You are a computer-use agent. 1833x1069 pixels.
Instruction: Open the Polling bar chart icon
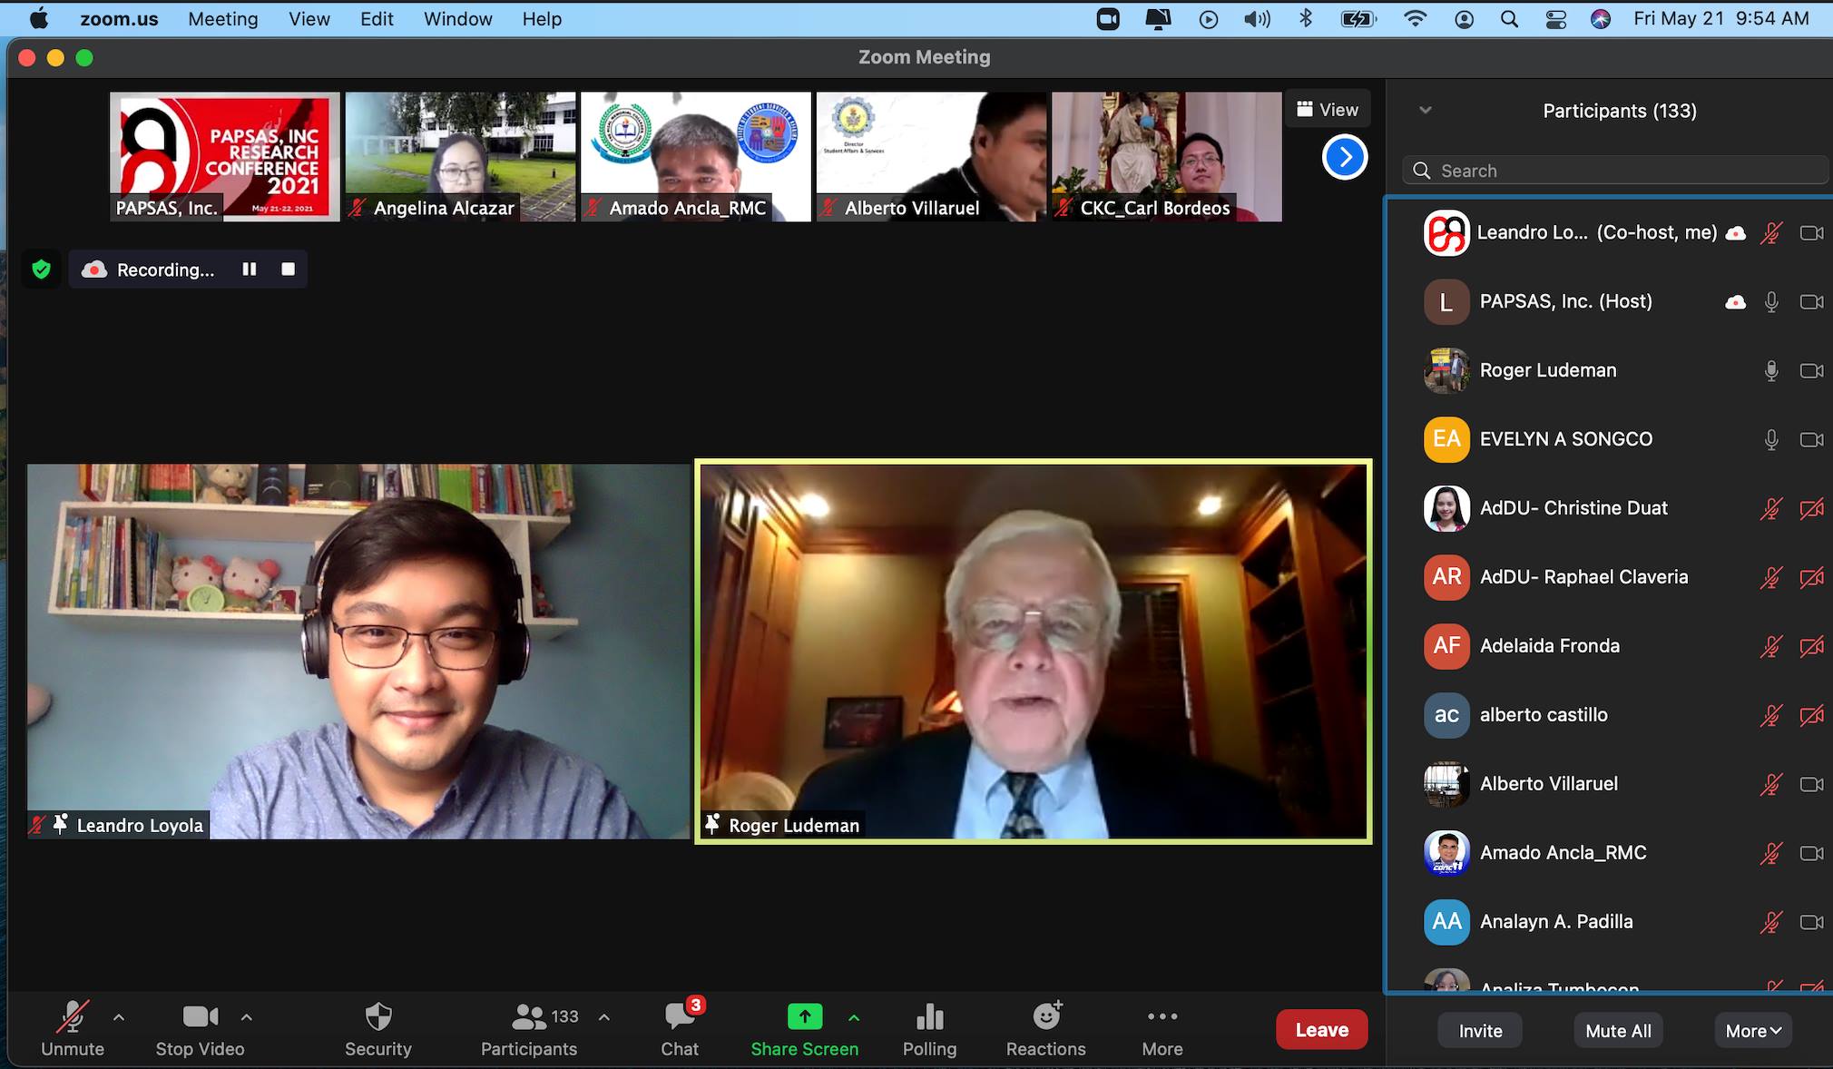coord(929,1016)
